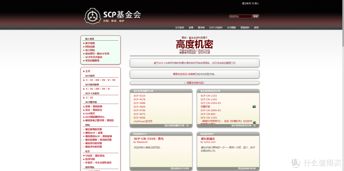Viewport: 344px width, 171px height.
Task: Expand the 想要发布新作品? collapsible bar
Action: point(194,83)
